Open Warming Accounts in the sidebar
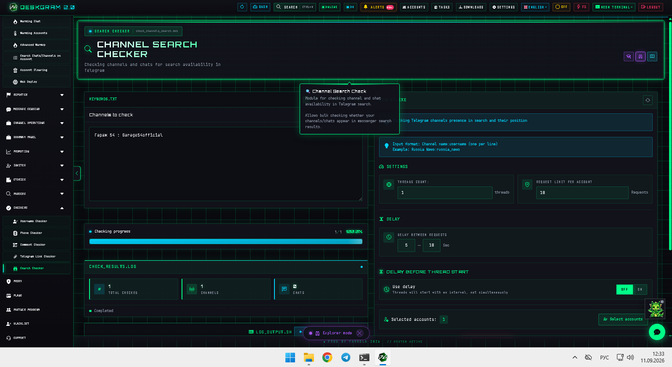This screenshot has height=367, width=672. pos(37,33)
